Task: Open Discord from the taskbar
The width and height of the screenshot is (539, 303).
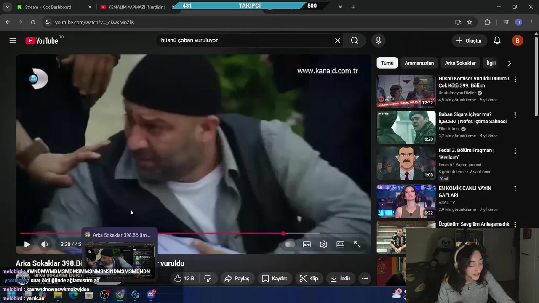Action: (x=151, y=295)
